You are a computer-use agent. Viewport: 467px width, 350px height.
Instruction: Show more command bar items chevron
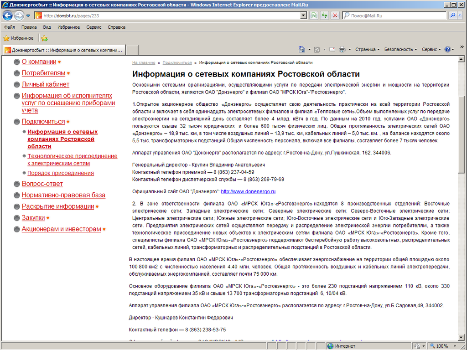point(462,47)
